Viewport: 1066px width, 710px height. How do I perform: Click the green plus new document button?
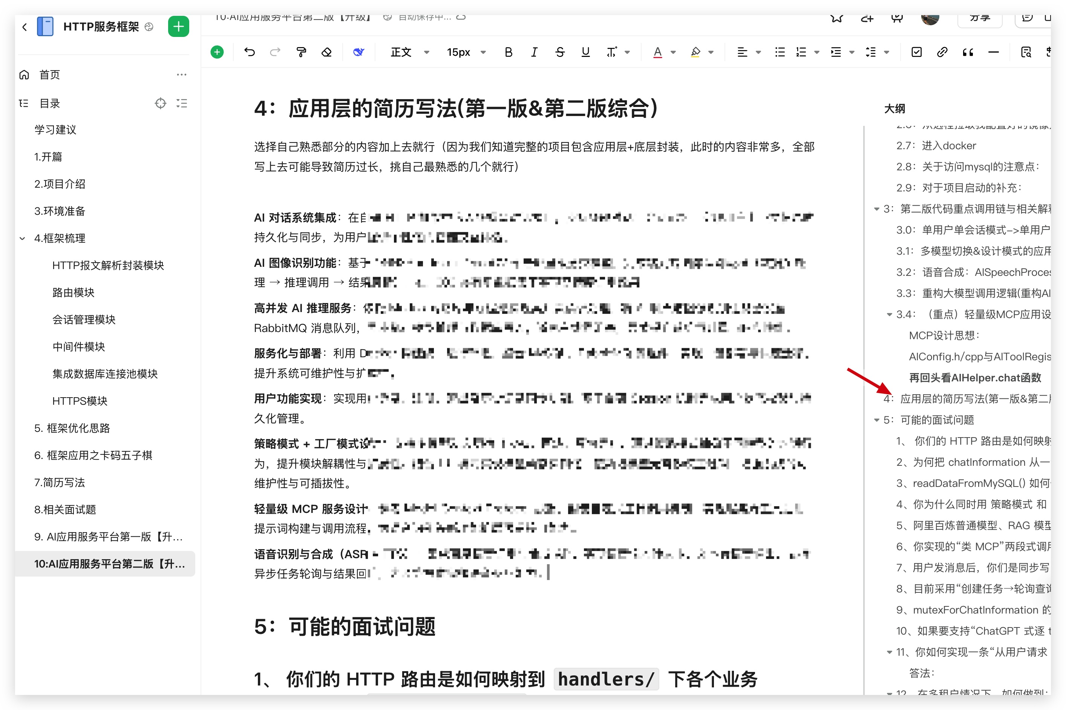[178, 27]
